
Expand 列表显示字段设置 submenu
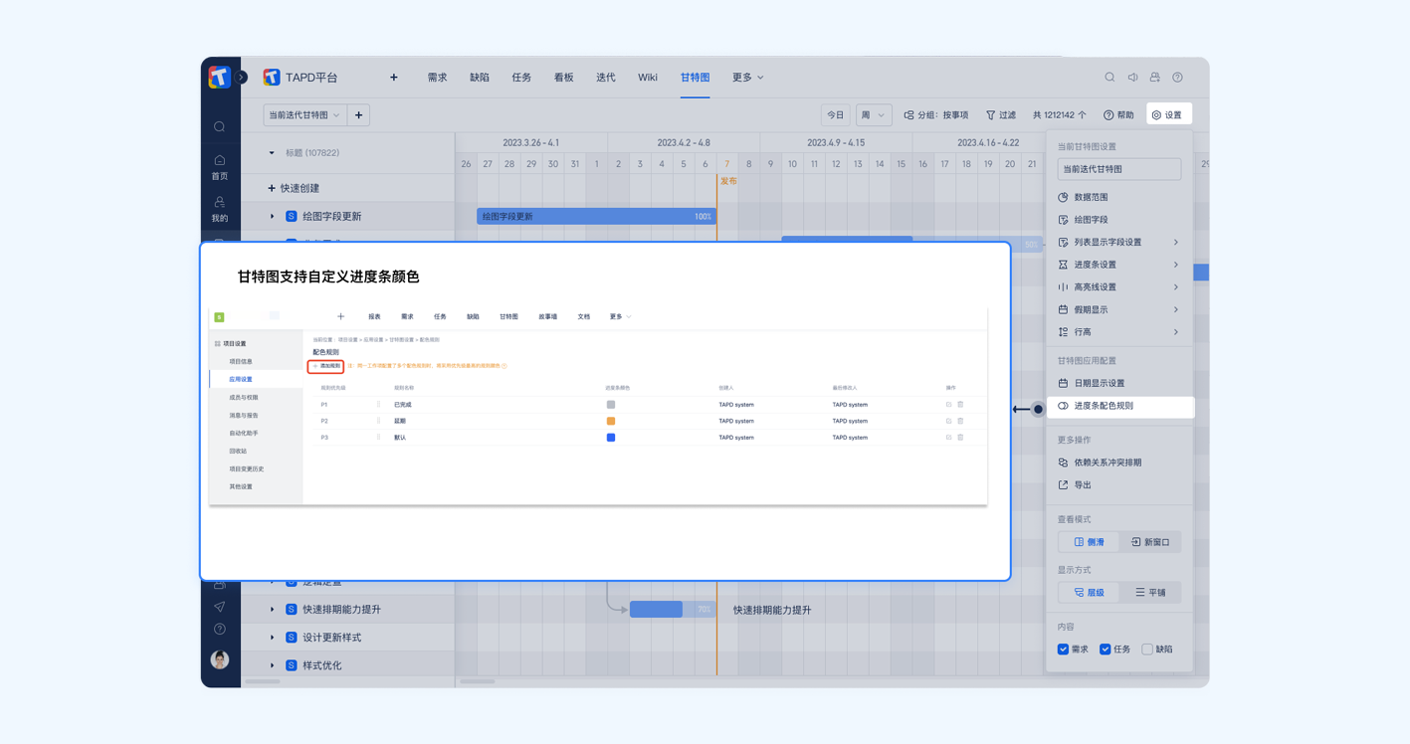click(x=1118, y=243)
